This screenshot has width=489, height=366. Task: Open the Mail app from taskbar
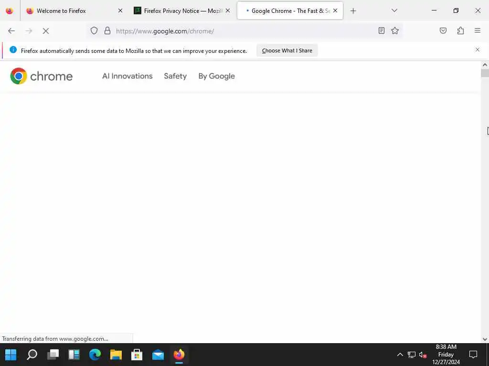[x=158, y=355]
